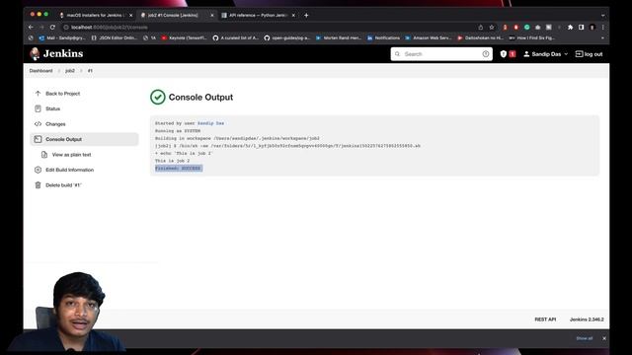Viewport: 632px width, 355px height.
Task: Open a new browser tab
Action: coord(306,16)
